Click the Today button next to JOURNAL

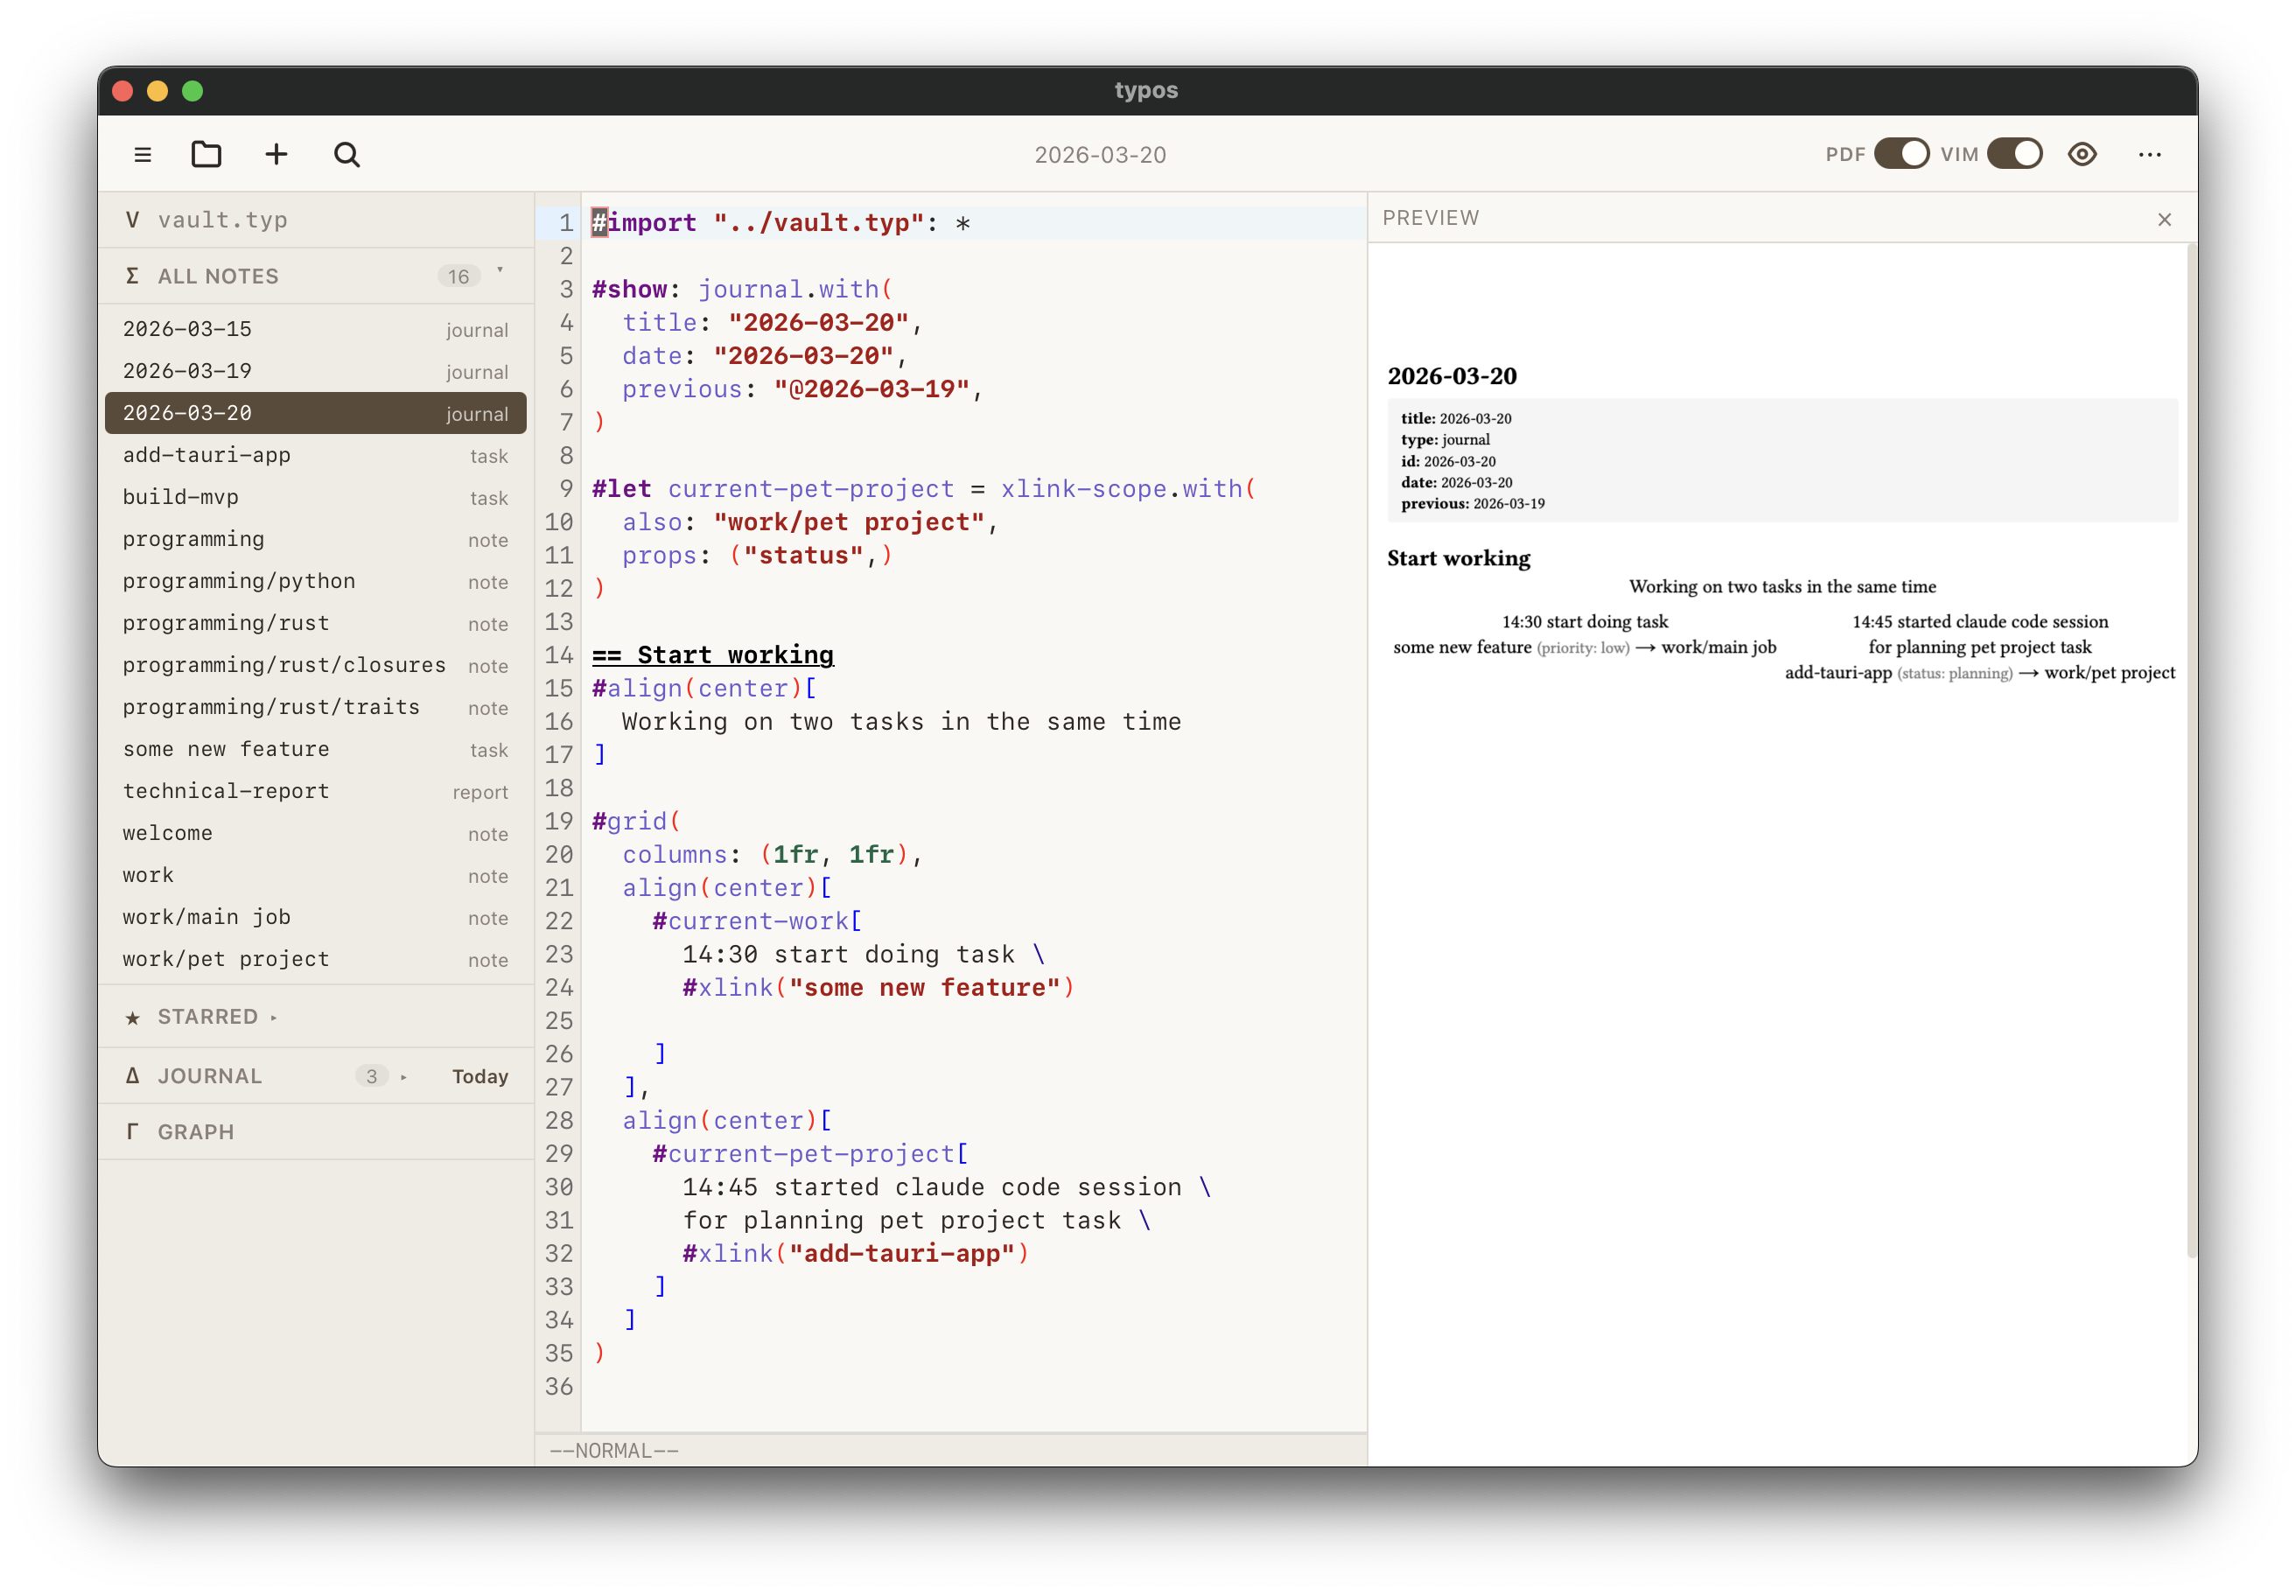tap(480, 1076)
